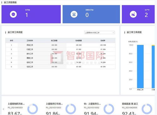Click the donut chart beside PG_20210315003

click(x=71, y=109)
